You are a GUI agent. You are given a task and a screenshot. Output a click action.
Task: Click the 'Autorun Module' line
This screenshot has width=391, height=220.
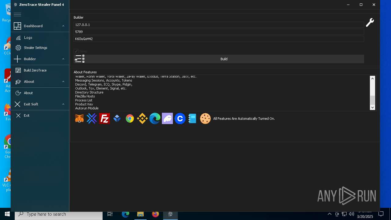pyautogui.click(x=87, y=108)
